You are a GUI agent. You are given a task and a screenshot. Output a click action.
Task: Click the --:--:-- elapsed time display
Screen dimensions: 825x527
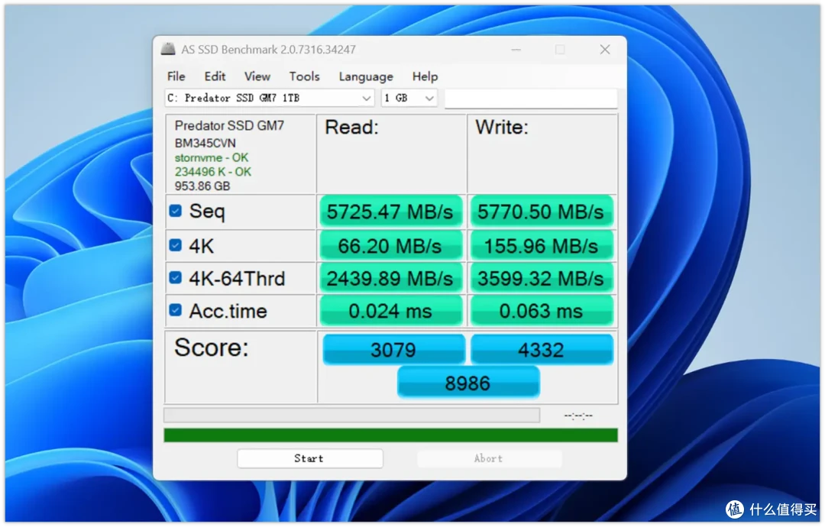pyautogui.click(x=578, y=415)
